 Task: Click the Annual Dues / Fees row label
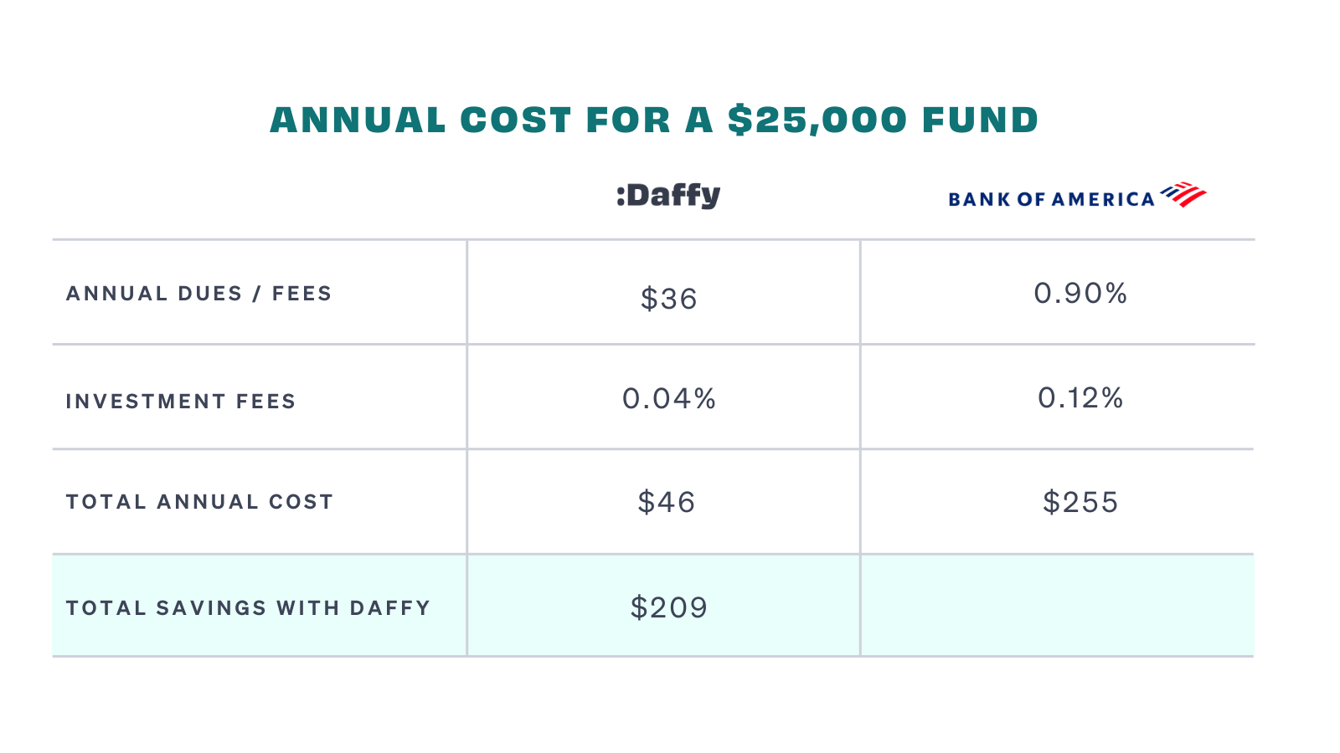(x=199, y=294)
